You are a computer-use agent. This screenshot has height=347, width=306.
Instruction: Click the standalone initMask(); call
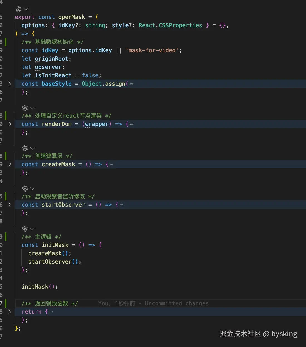click(x=40, y=287)
